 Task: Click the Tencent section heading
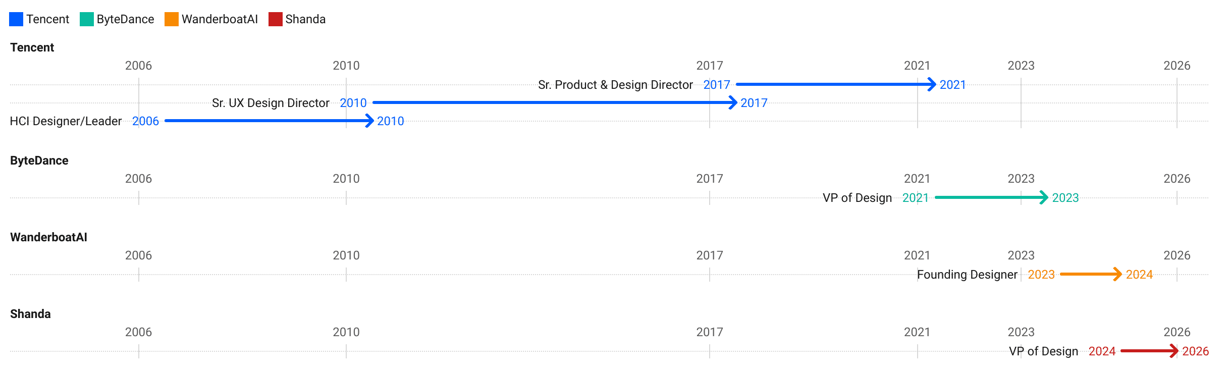[32, 47]
